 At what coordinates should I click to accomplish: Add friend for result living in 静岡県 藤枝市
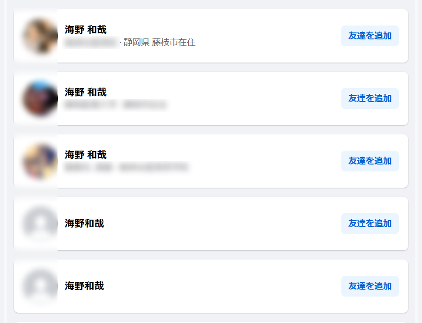coord(370,36)
